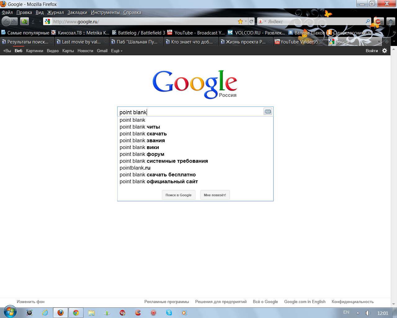The image size is (397, 318).
Task: Open a new tab with the plus button
Action: click(x=387, y=42)
